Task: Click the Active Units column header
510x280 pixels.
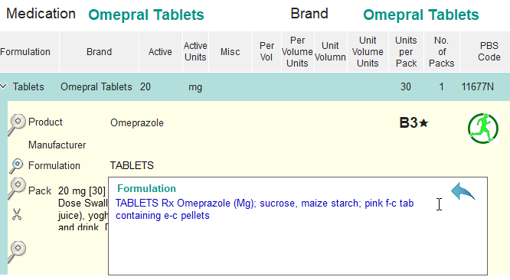Action: pos(195,52)
